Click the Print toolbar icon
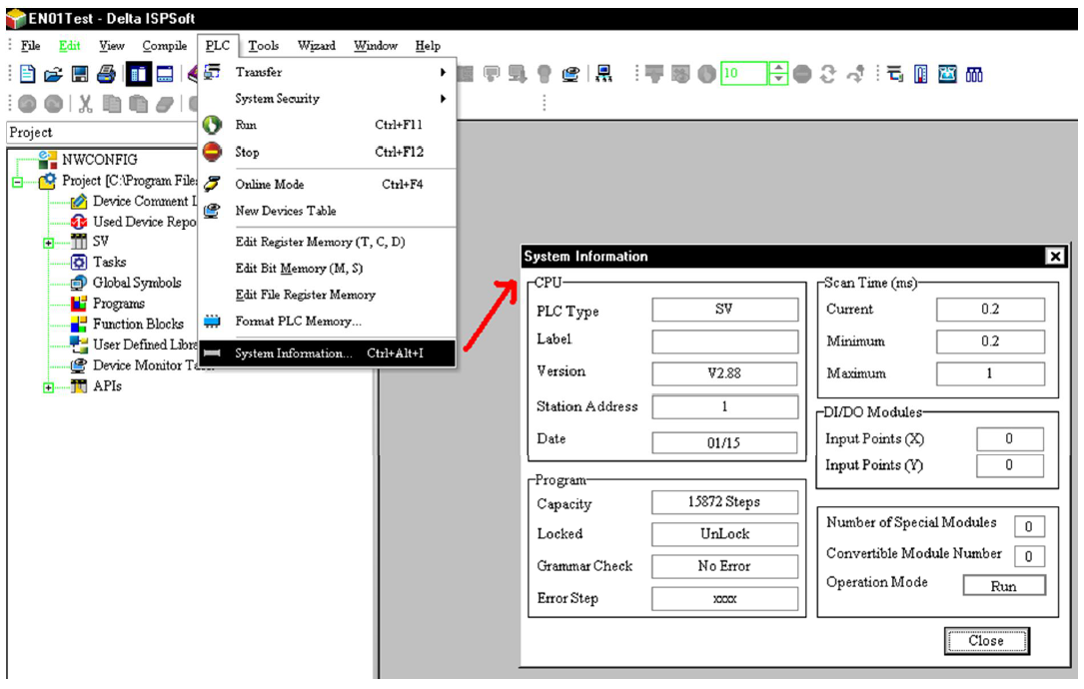The image size is (1084, 689). 106,73
